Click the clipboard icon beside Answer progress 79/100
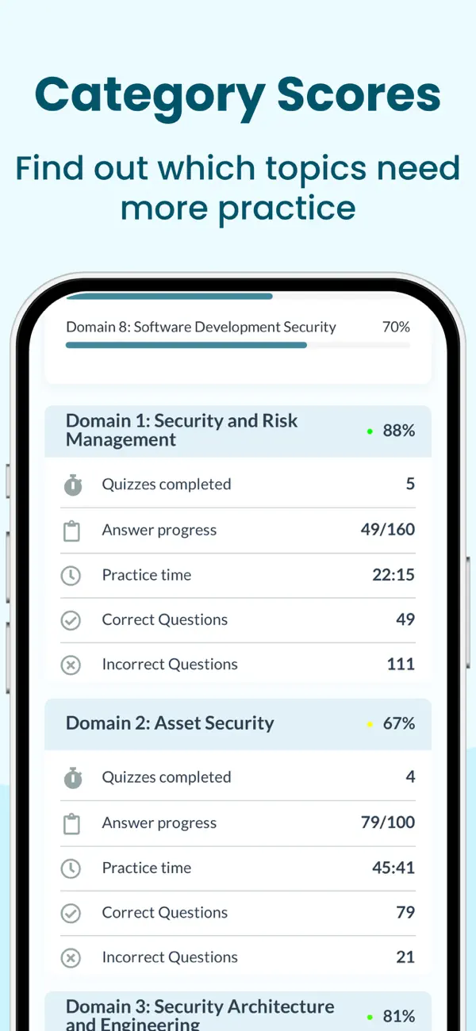 (71, 823)
